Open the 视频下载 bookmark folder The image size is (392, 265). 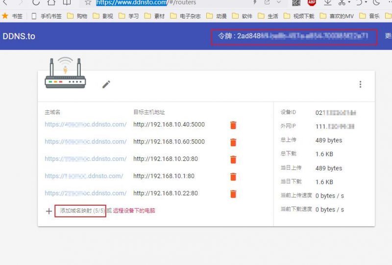pyautogui.click(x=299, y=16)
